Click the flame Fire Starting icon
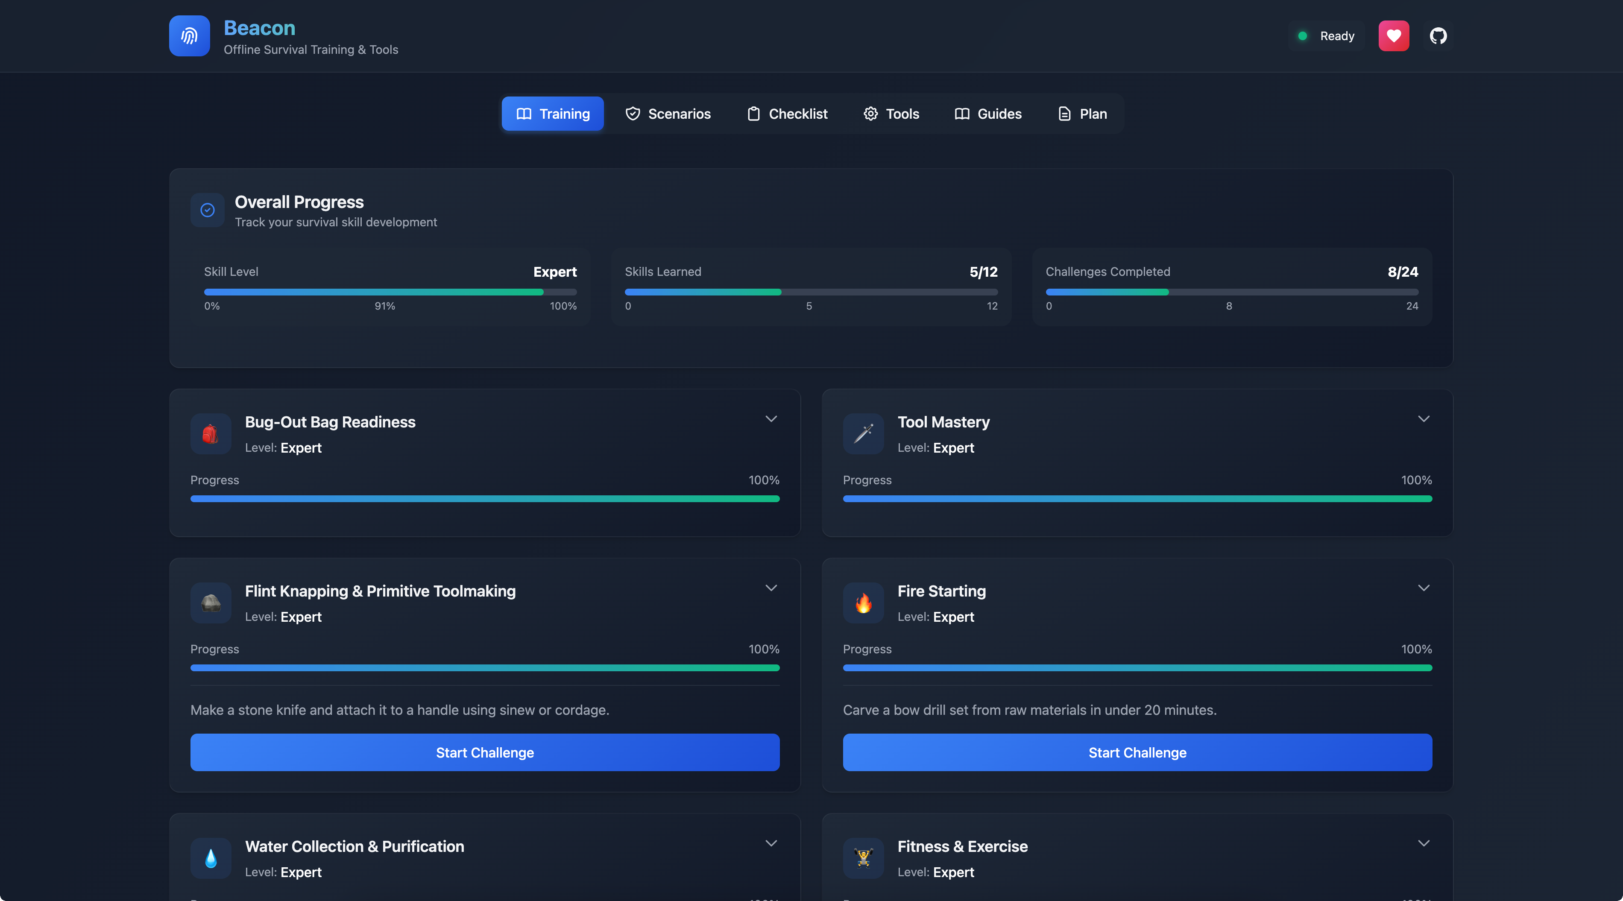 863,603
